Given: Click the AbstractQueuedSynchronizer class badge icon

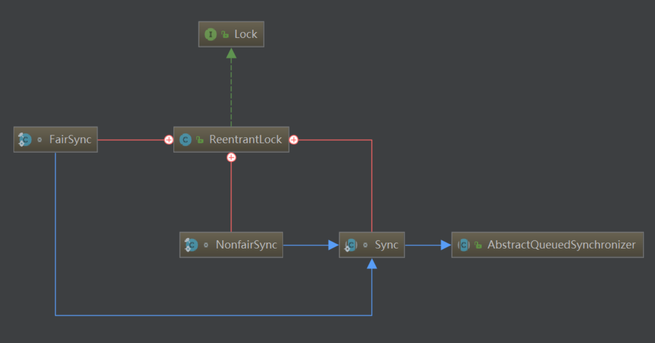Looking at the screenshot, I should click(x=463, y=244).
